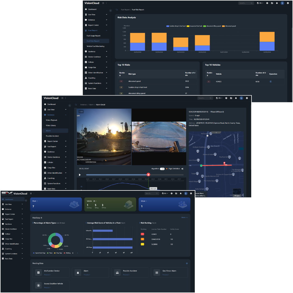Viewport: 293px width, 293px height.
Task: Click the operation icon for vehicle 424423
Action: tap(271, 81)
